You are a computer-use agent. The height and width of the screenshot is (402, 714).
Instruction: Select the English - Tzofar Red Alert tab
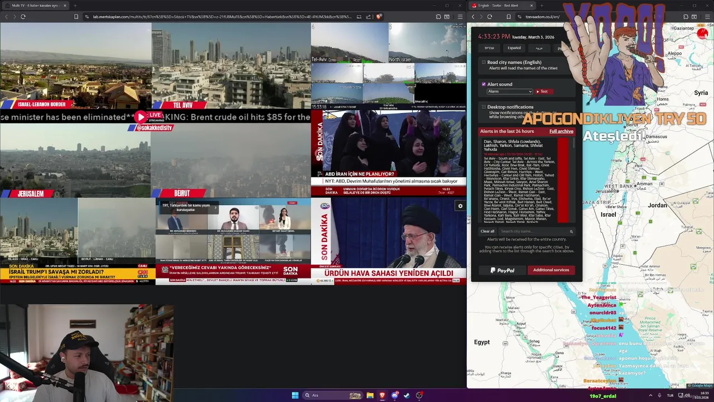[502, 6]
